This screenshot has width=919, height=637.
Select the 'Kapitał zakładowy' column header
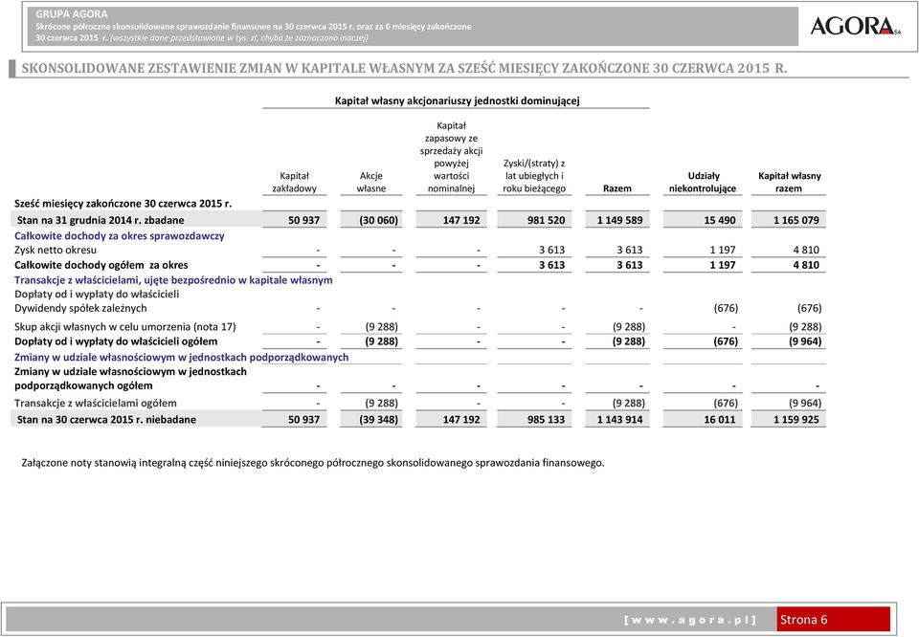pyautogui.click(x=294, y=182)
